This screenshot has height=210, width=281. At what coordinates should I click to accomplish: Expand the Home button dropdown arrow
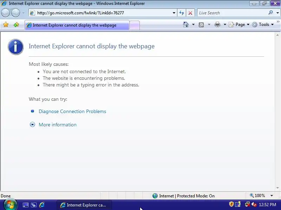point(193,24)
